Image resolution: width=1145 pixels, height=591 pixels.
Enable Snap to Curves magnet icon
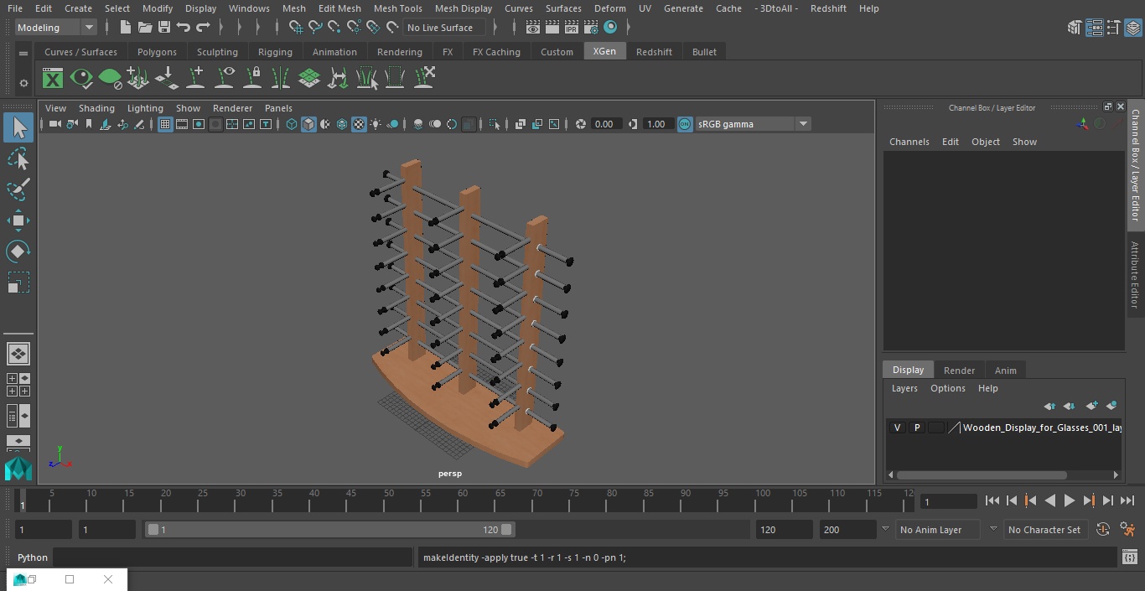314,28
